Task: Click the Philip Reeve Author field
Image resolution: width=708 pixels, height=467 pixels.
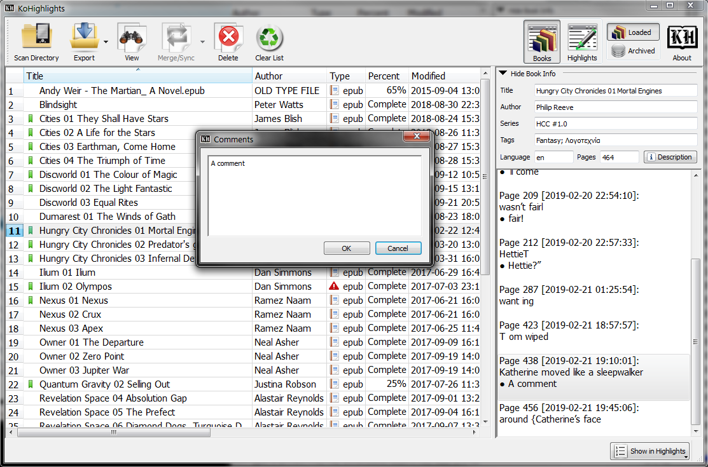Action: 615,107
